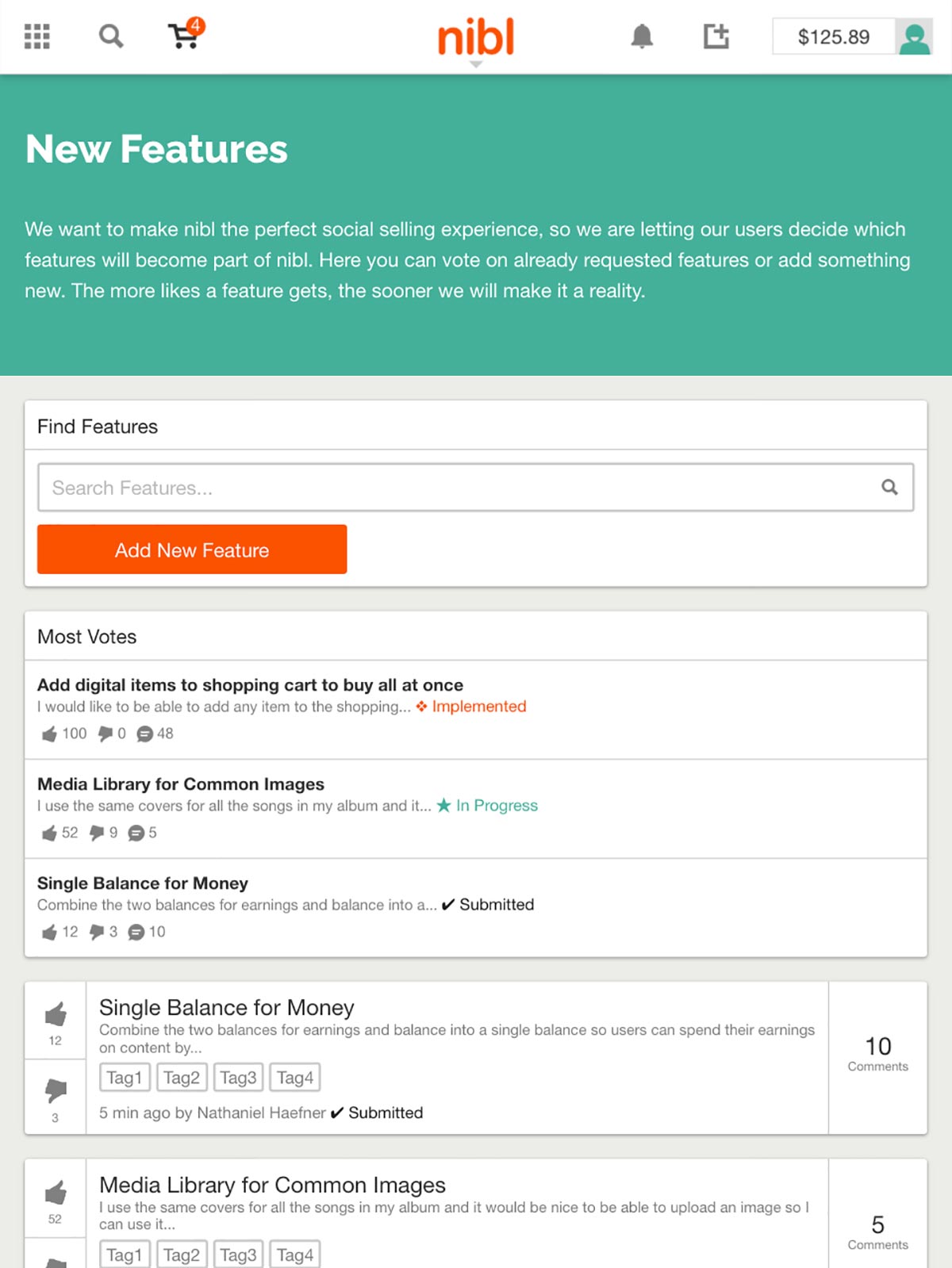Upvote the Single Balance for Money card

[x=56, y=1020]
